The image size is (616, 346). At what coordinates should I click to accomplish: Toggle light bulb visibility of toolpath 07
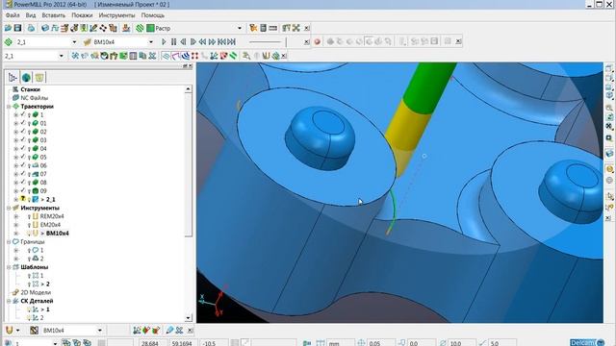pyautogui.click(x=29, y=174)
